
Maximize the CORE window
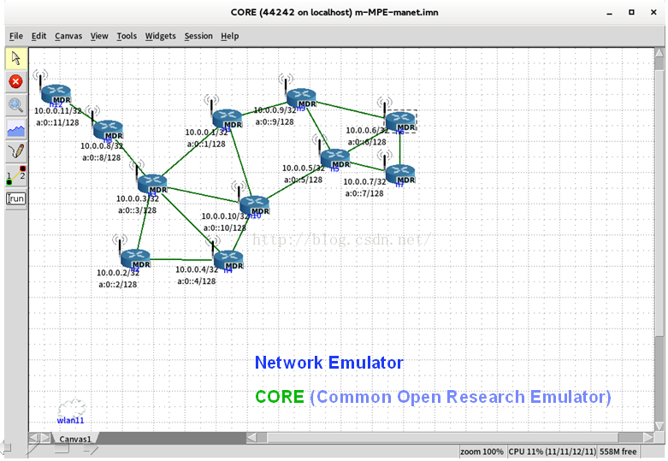tap(631, 12)
